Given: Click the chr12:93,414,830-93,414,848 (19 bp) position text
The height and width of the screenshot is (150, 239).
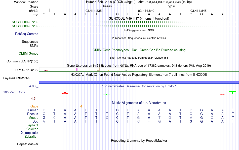Looking at the screenshot, I should tap(165, 2).
